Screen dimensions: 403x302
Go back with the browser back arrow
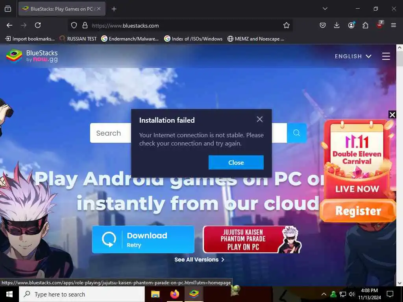pyautogui.click(x=9, y=25)
